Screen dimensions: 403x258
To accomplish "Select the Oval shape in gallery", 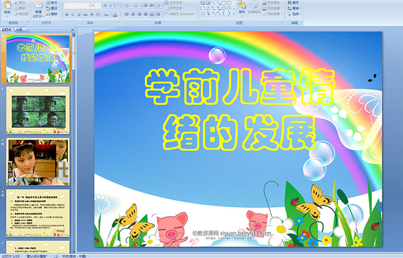I will coord(229,3).
